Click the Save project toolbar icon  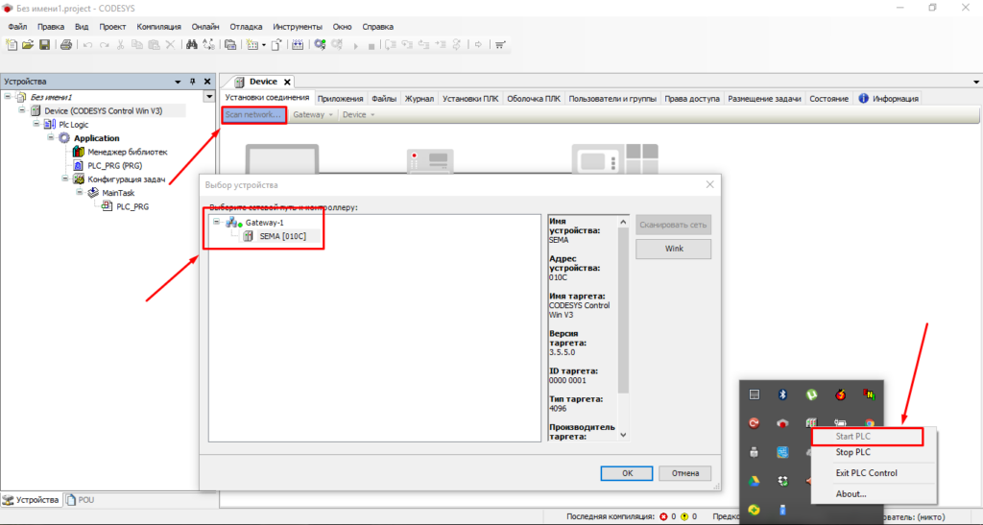click(x=44, y=44)
